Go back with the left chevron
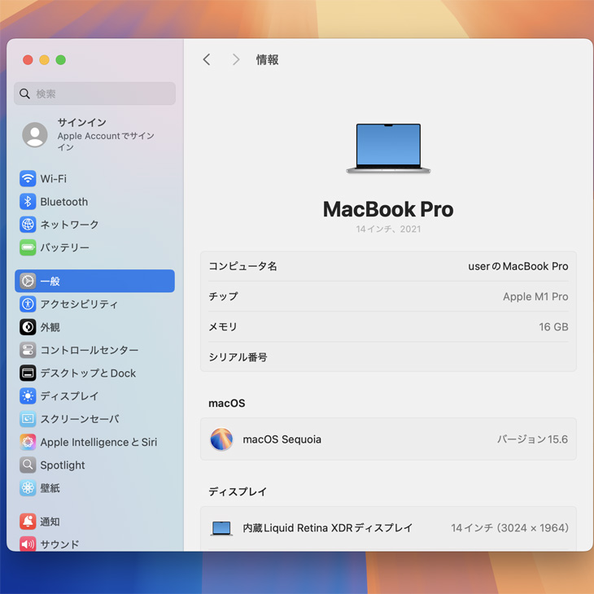Screen dimensions: 594x594 [207, 59]
